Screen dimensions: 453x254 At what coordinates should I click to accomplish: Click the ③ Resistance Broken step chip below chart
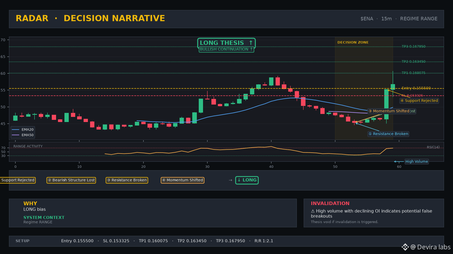pos(127,180)
